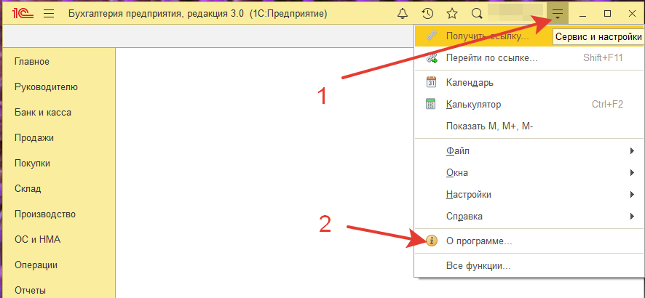The width and height of the screenshot is (645, 298).
Task: Open the ОС и НМА section
Action: (x=37, y=240)
